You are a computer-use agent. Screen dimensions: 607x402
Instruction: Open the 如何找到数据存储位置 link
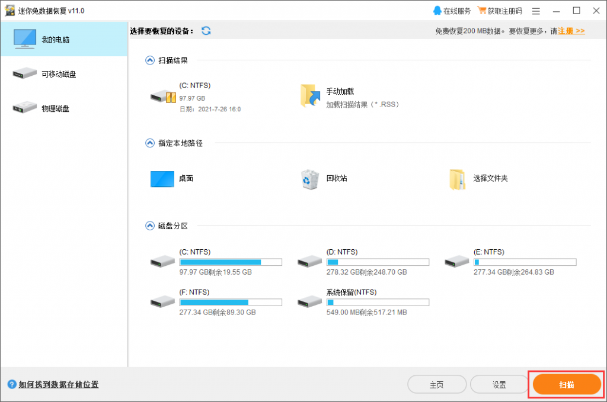pos(59,384)
